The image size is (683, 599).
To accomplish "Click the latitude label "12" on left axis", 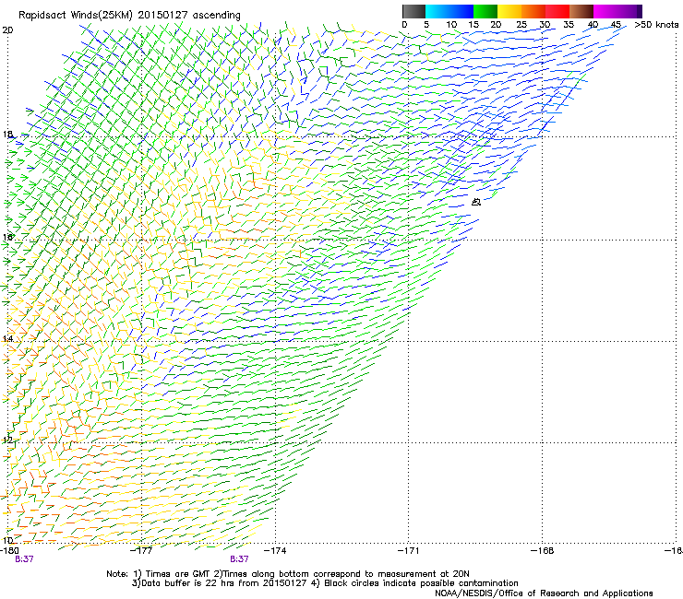I will coord(7,440).
